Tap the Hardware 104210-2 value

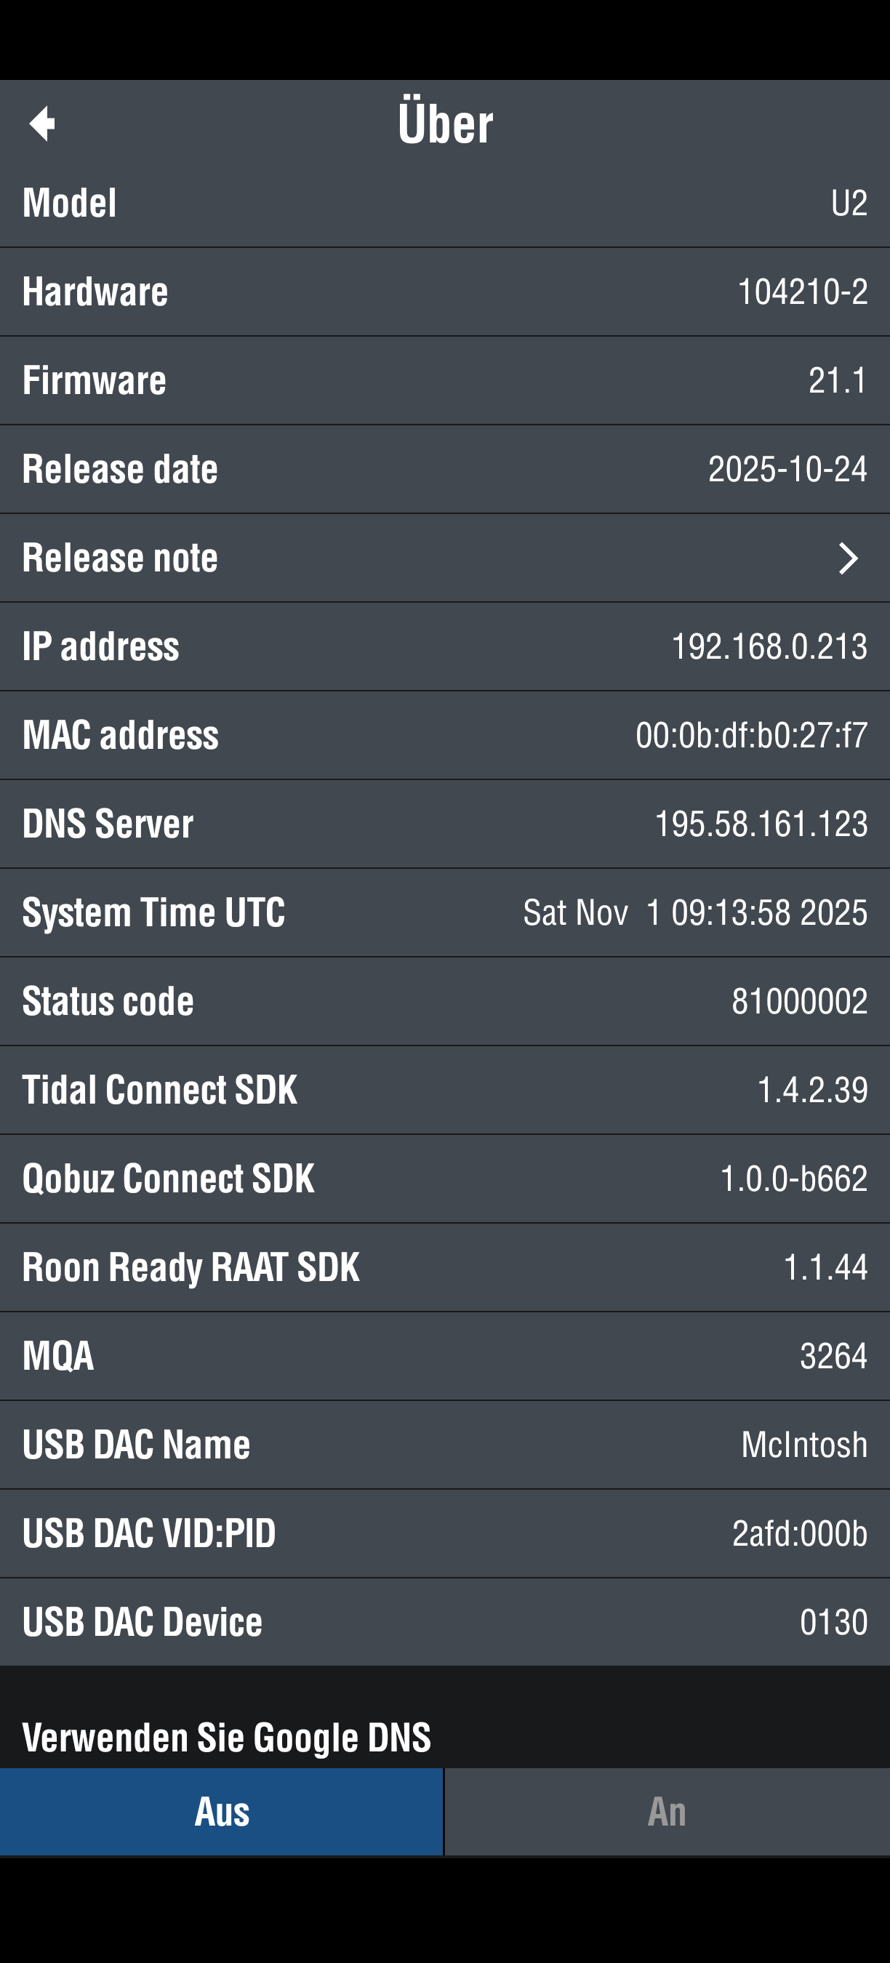tap(802, 292)
